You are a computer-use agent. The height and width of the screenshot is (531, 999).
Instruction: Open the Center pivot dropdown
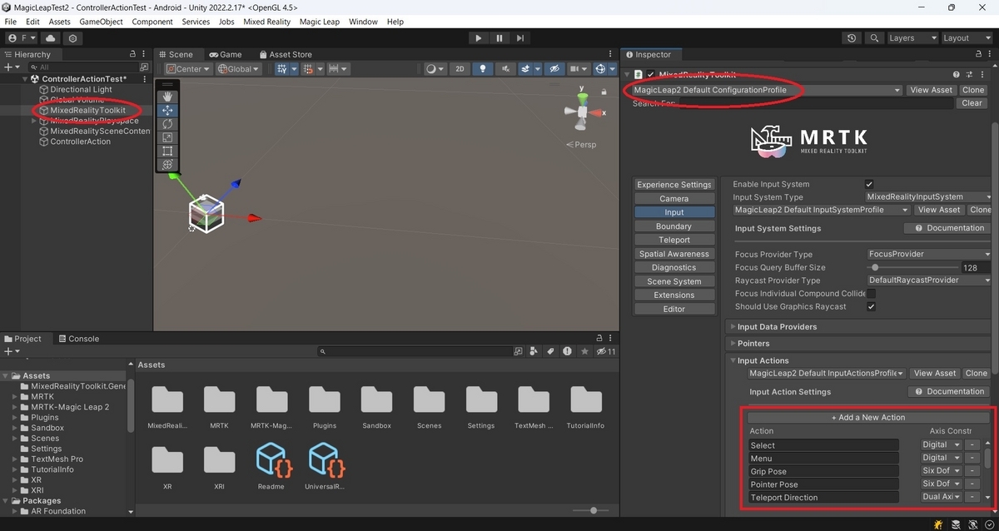pyautogui.click(x=188, y=69)
